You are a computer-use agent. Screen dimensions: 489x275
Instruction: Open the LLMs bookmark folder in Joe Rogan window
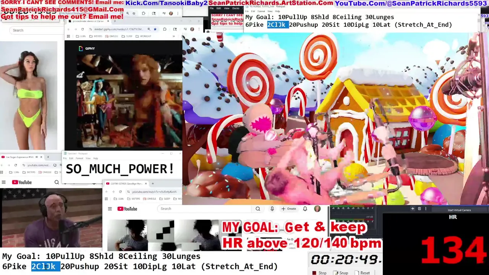(x=14, y=172)
